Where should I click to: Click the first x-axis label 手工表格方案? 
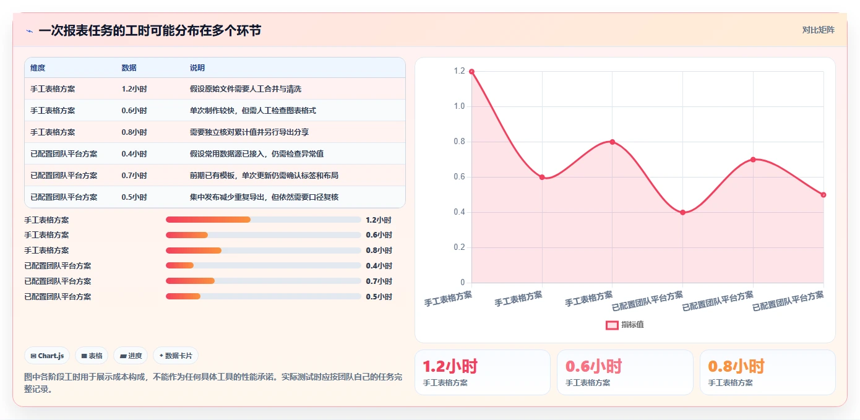click(x=448, y=298)
